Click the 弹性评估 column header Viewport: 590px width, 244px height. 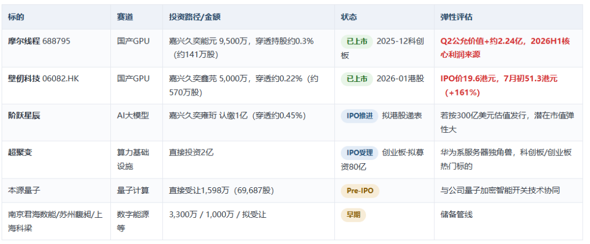click(509, 17)
